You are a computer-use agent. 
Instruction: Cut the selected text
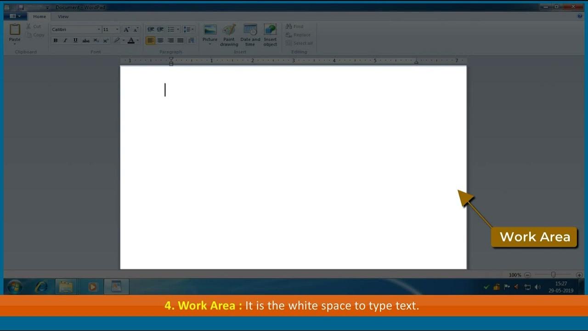(34, 27)
